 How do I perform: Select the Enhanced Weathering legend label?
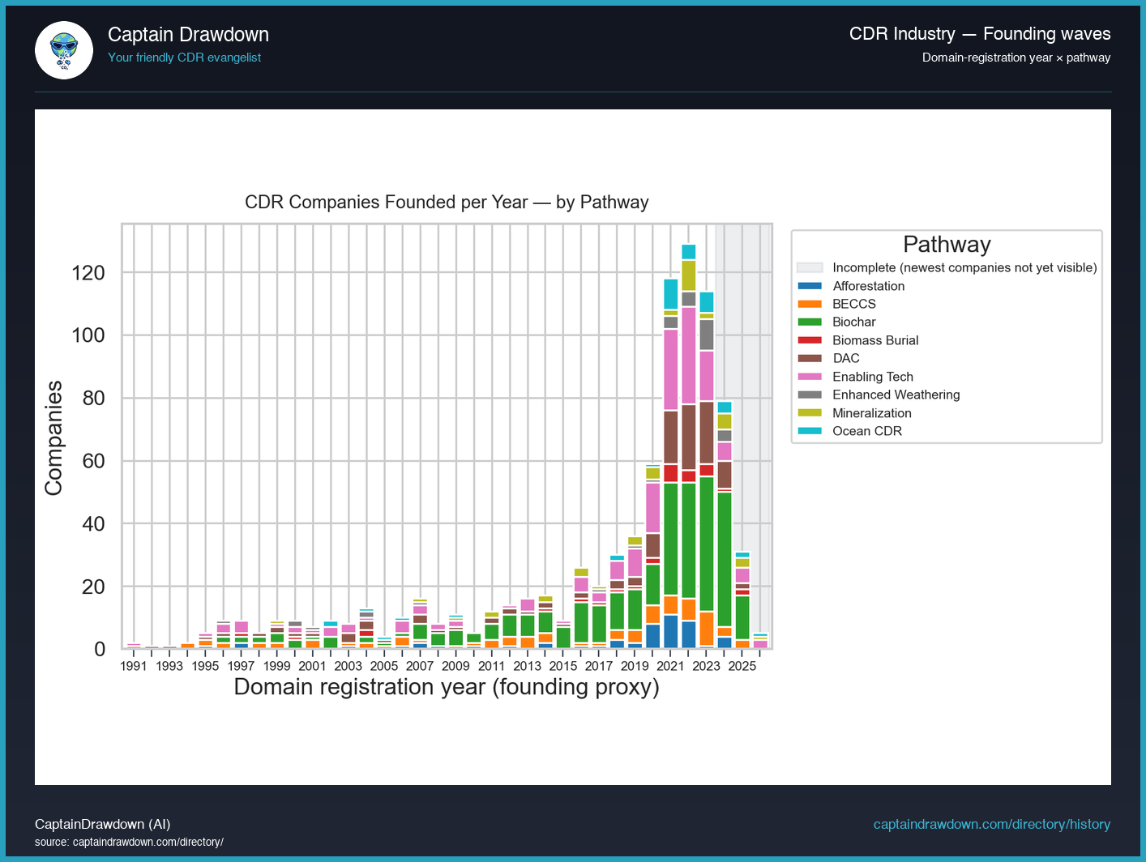896,395
